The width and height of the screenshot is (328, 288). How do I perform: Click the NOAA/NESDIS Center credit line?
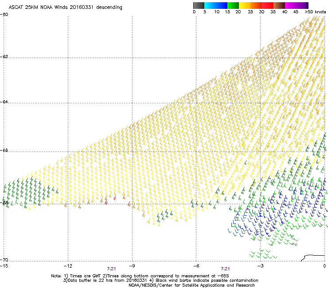coord(191,285)
